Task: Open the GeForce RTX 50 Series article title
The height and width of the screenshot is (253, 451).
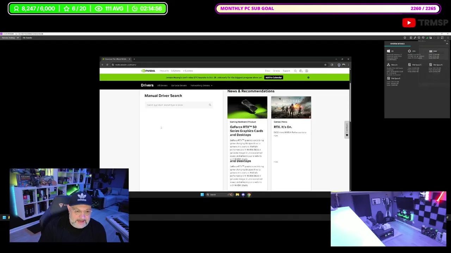Action: coord(247,131)
